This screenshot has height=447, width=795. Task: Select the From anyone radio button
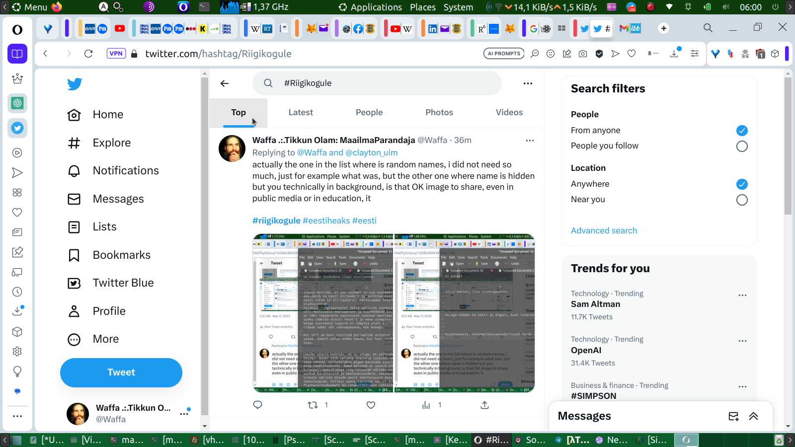point(742,131)
